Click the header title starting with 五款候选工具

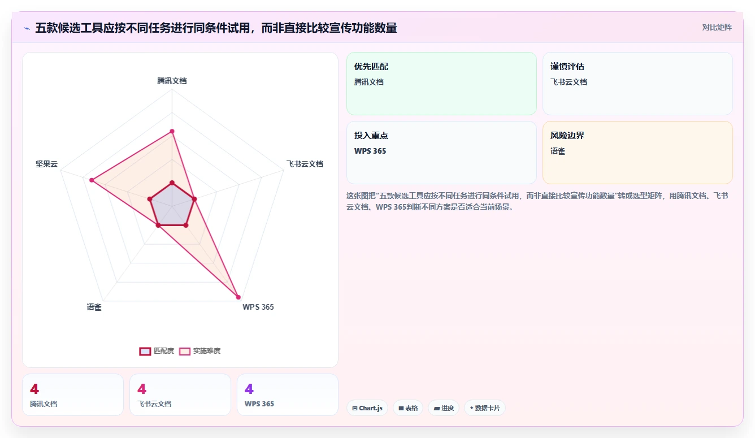pyautogui.click(x=216, y=28)
